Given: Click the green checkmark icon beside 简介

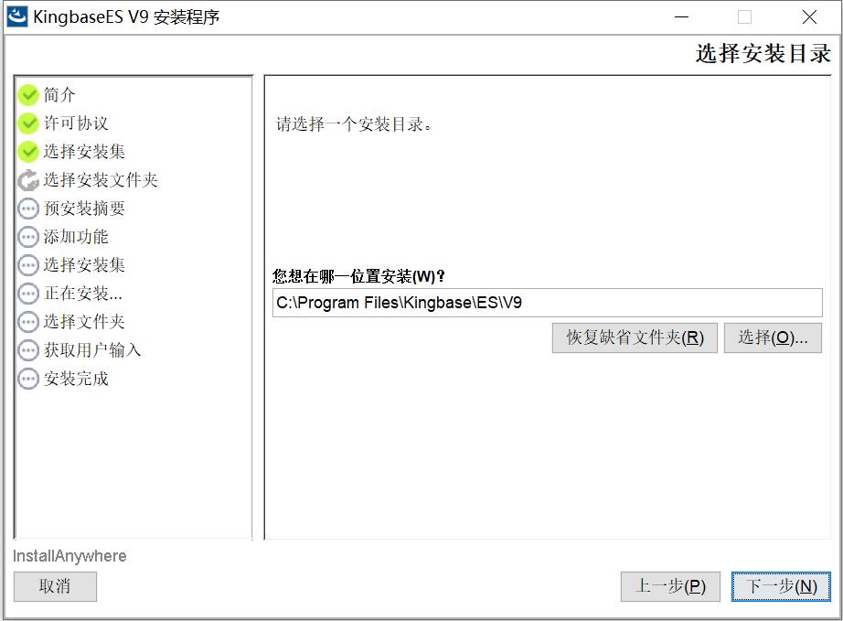Looking at the screenshot, I should [x=28, y=95].
